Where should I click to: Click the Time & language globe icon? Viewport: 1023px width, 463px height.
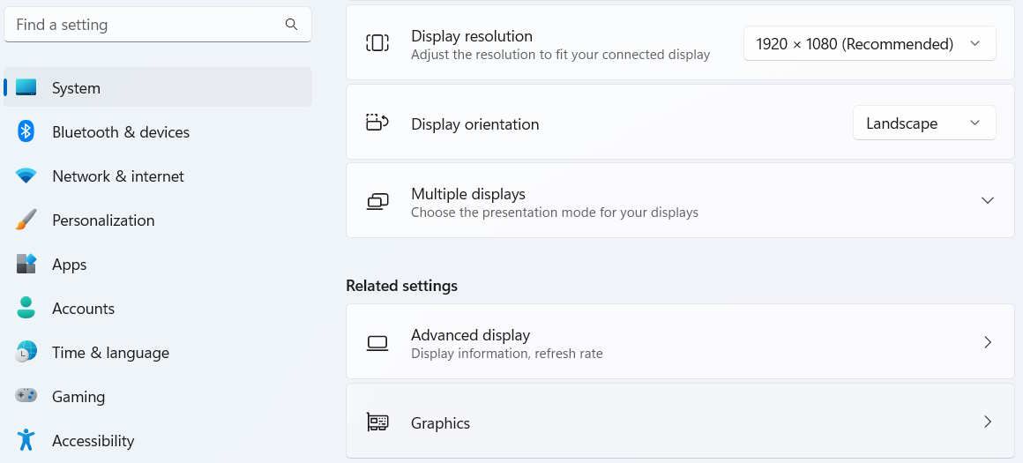pos(26,353)
